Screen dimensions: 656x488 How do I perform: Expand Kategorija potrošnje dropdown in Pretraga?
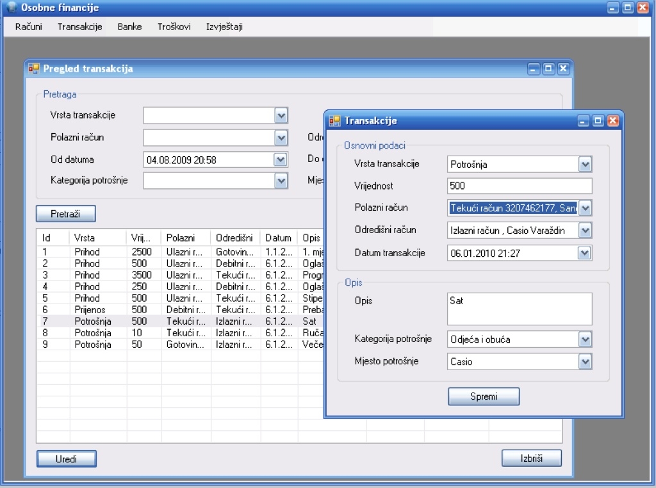[x=281, y=181]
